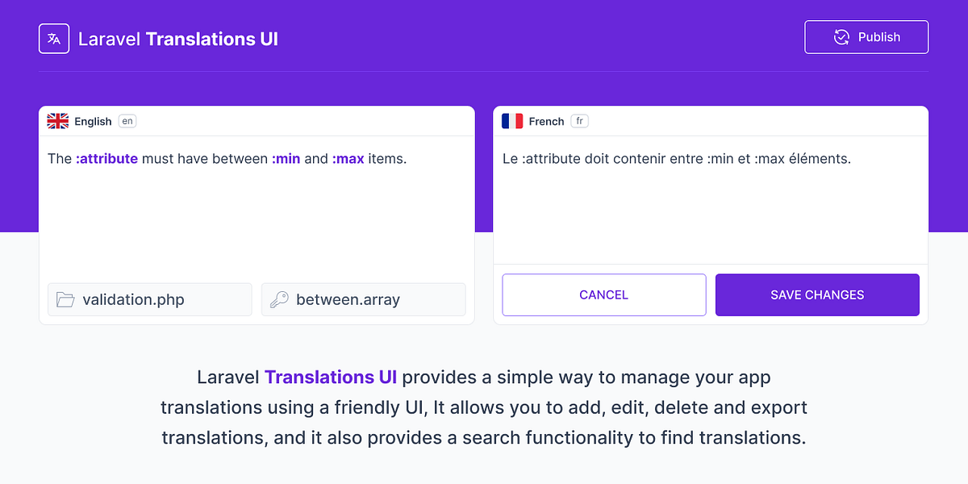Viewport: 968px width, 484px height.
Task: Cancel editing the French translation
Action: tap(603, 294)
